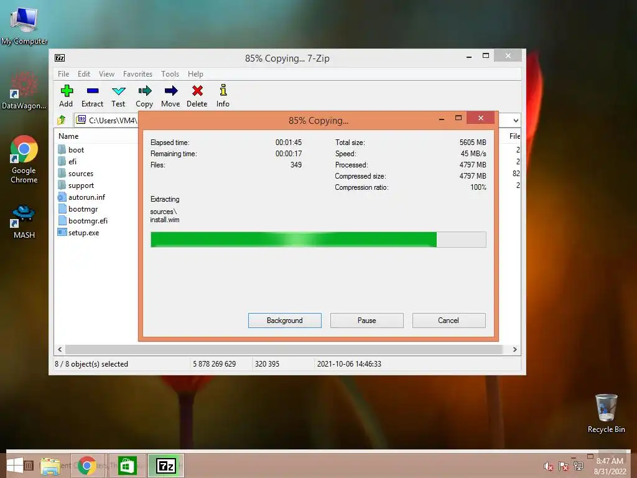Image resolution: width=637 pixels, height=478 pixels.
Task: Click the '5 878 269 629' status value
Action: (x=214, y=363)
